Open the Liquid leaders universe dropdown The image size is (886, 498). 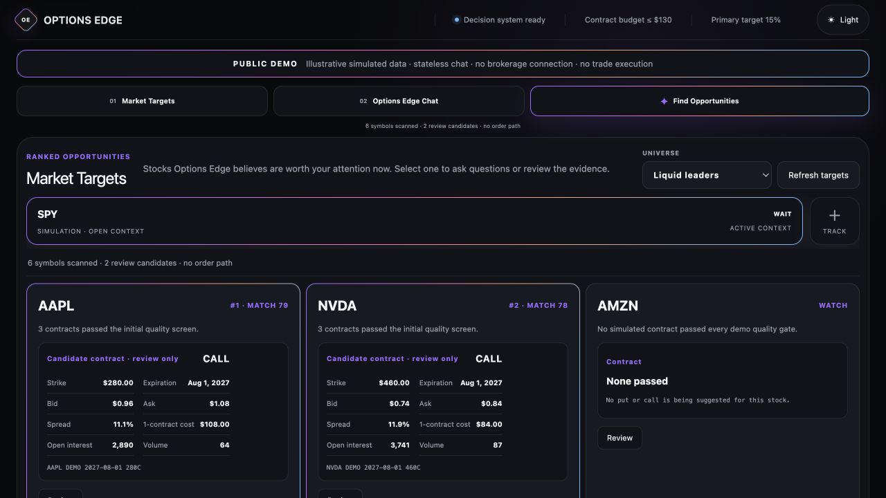tap(707, 175)
